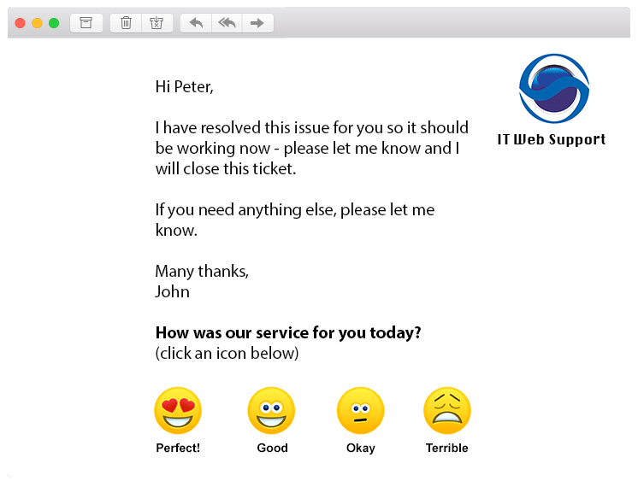Click "How was our service for you today?"
Image resolution: width=638 pixels, height=487 pixels.
coord(288,333)
